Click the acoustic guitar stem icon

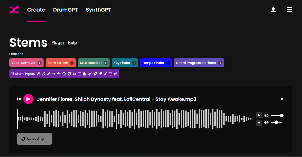coord(95,74)
